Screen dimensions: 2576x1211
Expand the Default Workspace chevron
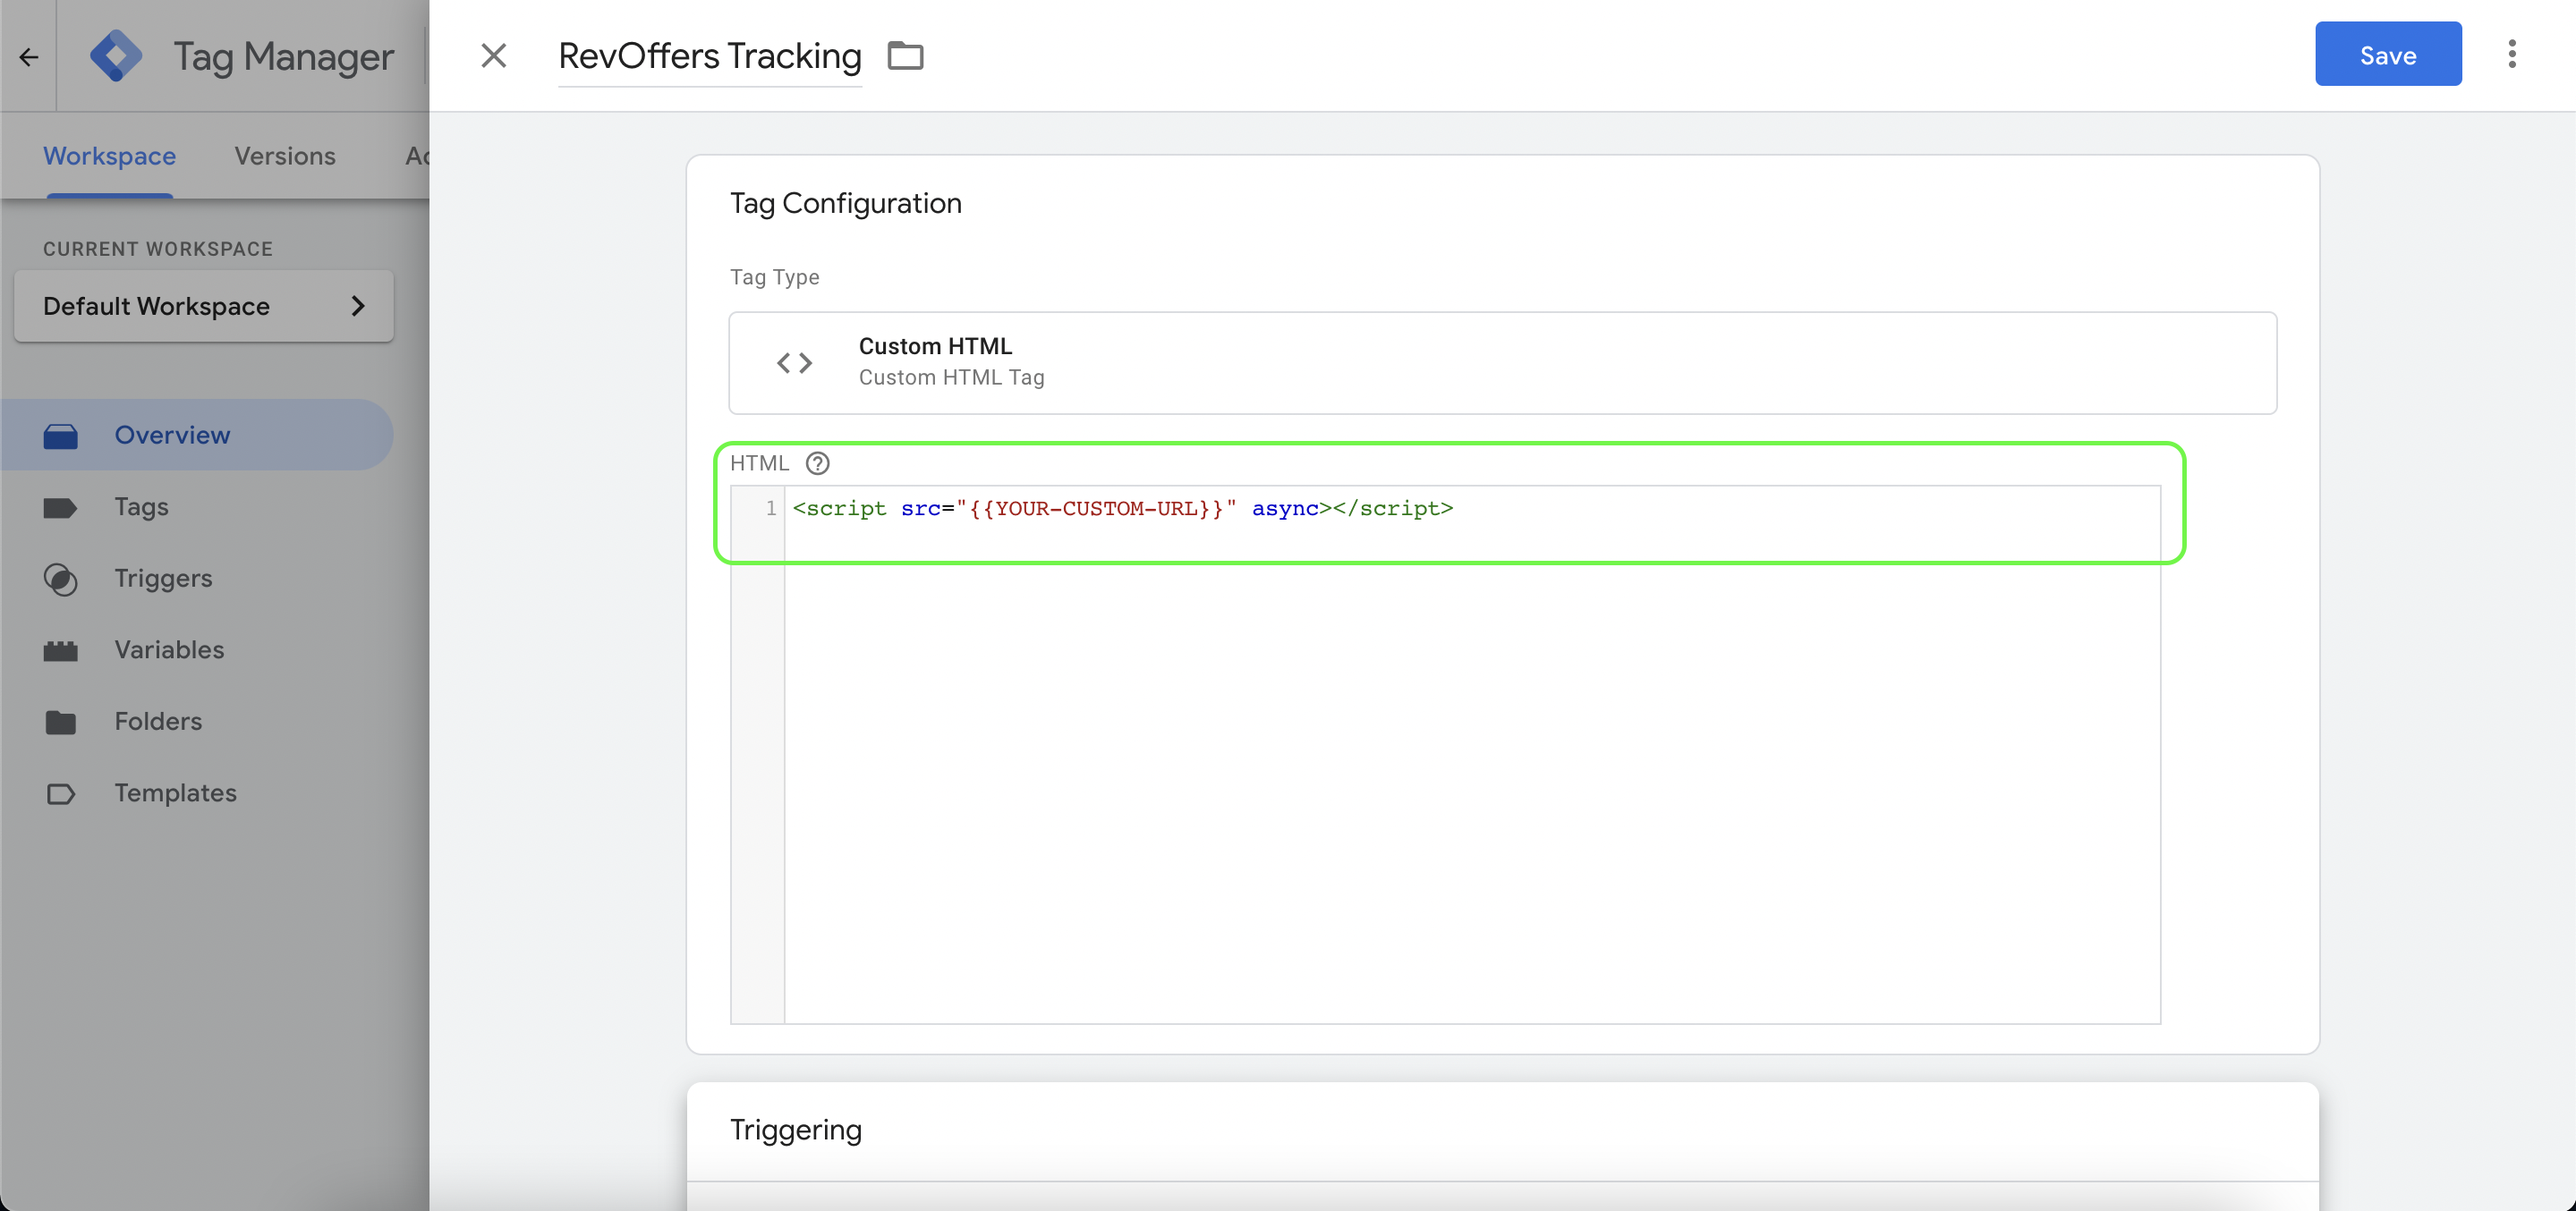click(357, 306)
